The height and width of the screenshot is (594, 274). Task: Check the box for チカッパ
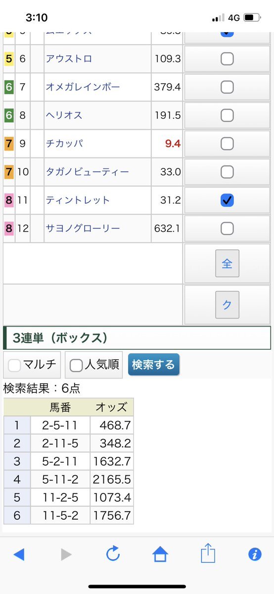[227, 144]
